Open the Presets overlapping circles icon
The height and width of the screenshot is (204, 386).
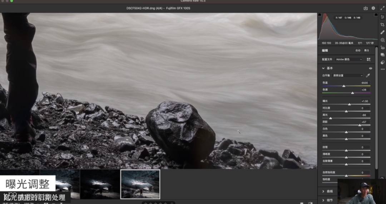pos(382,62)
